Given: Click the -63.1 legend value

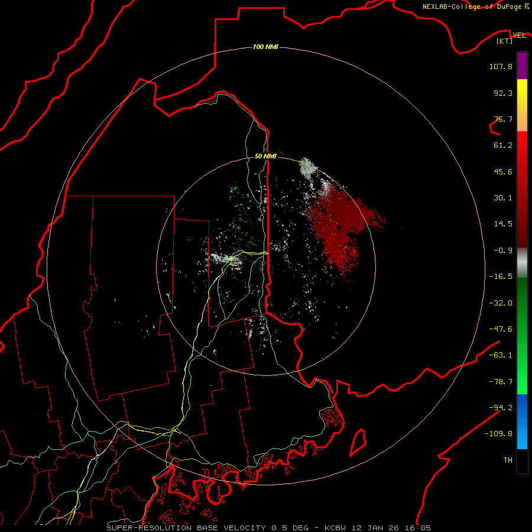Looking at the screenshot, I should (501, 355).
